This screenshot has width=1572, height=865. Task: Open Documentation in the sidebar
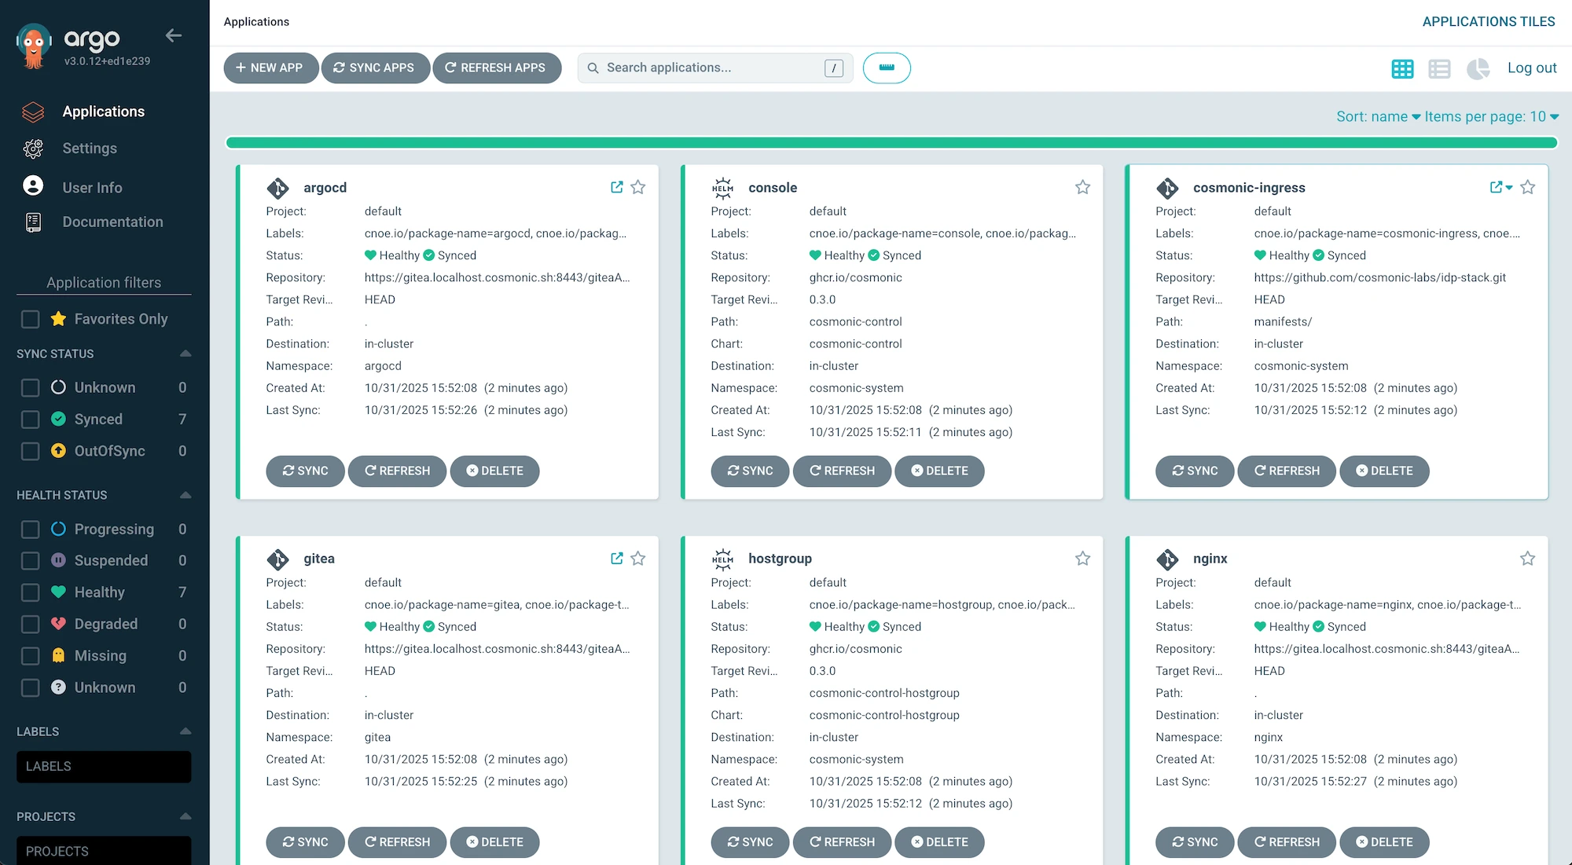[112, 222]
